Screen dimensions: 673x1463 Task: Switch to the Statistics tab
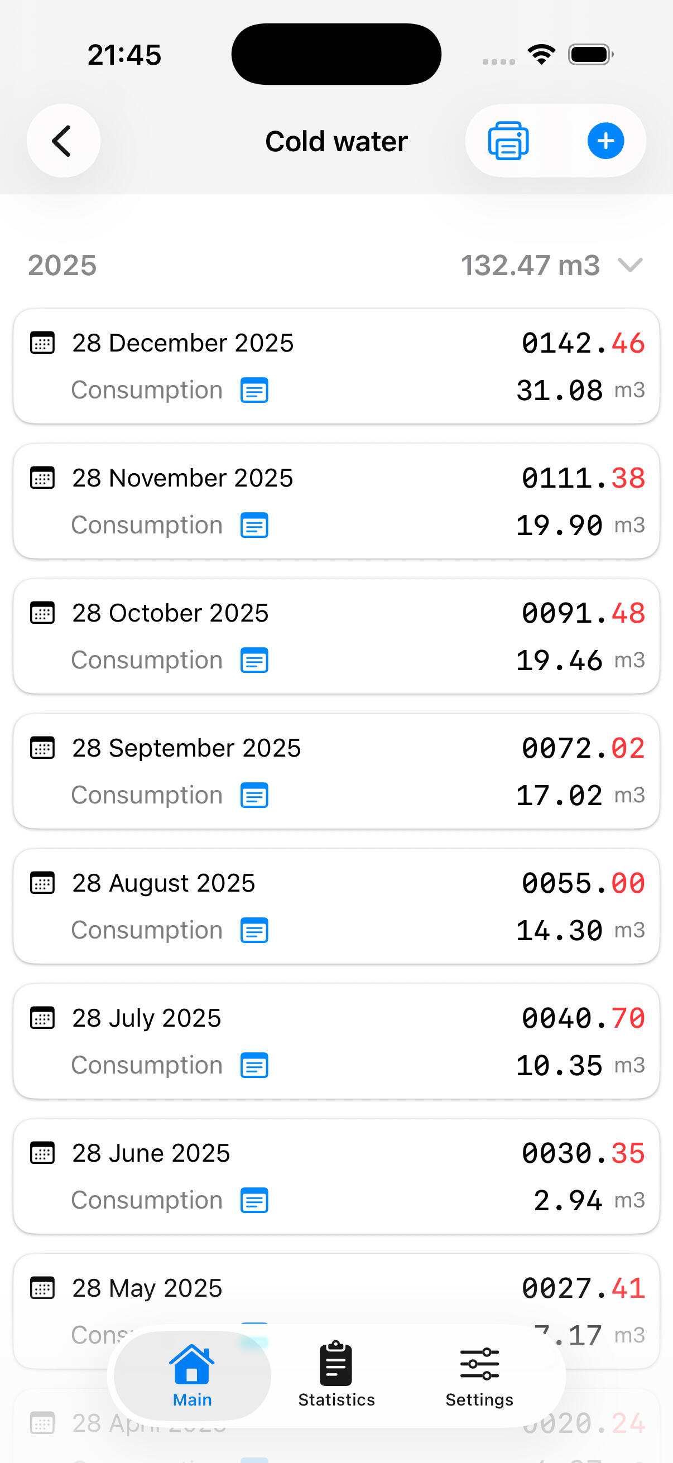tap(336, 1375)
